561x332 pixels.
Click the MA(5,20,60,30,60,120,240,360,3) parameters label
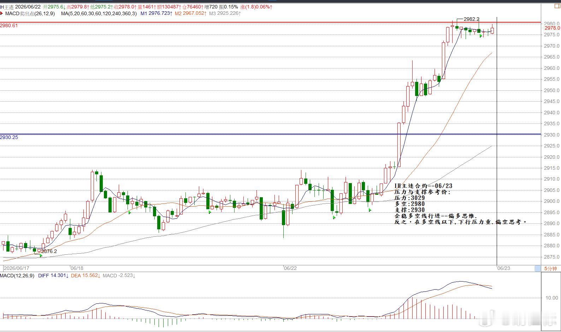tap(99, 13)
